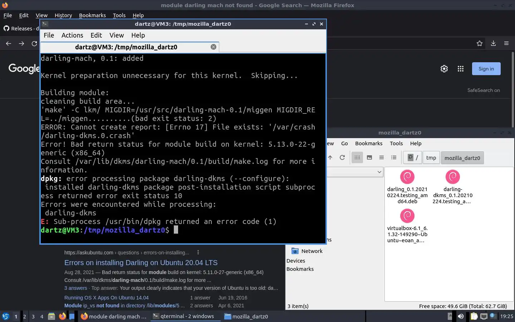The height and width of the screenshot is (322, 515).
Task: Switch file manager to thumbnail view
Action: [369, 157]
